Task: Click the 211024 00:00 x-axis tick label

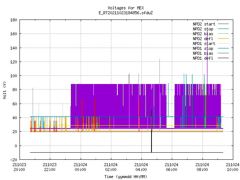Action: [80, 167]
